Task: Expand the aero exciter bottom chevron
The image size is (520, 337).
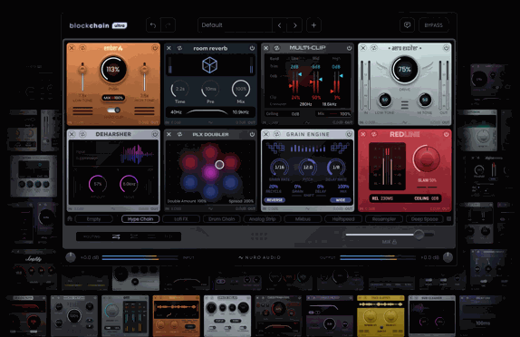Action: point(405,122)
